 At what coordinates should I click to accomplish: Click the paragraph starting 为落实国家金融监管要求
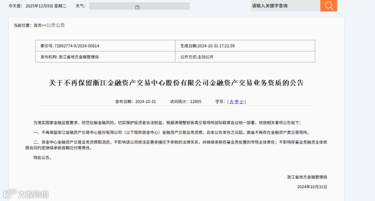click(167, 123)
